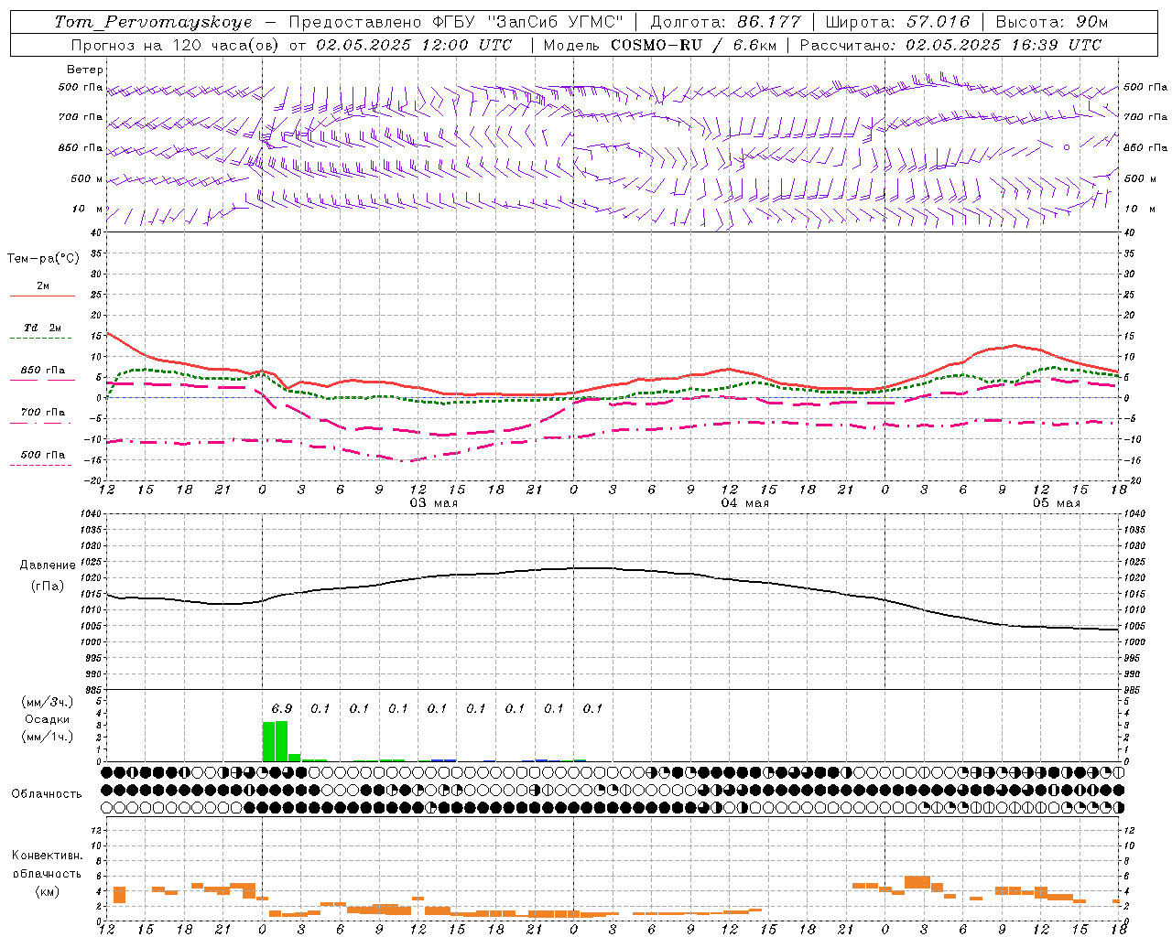1172x937 pixels.
Task: Click the forecast start 02.05.2025 12:00 UTC
Action: click(414, 45)
